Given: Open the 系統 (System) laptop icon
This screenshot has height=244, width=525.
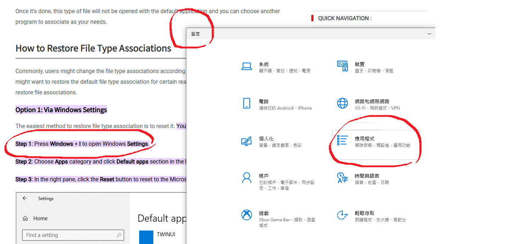Looking at the screenshot, I should (x=246, y=66).
